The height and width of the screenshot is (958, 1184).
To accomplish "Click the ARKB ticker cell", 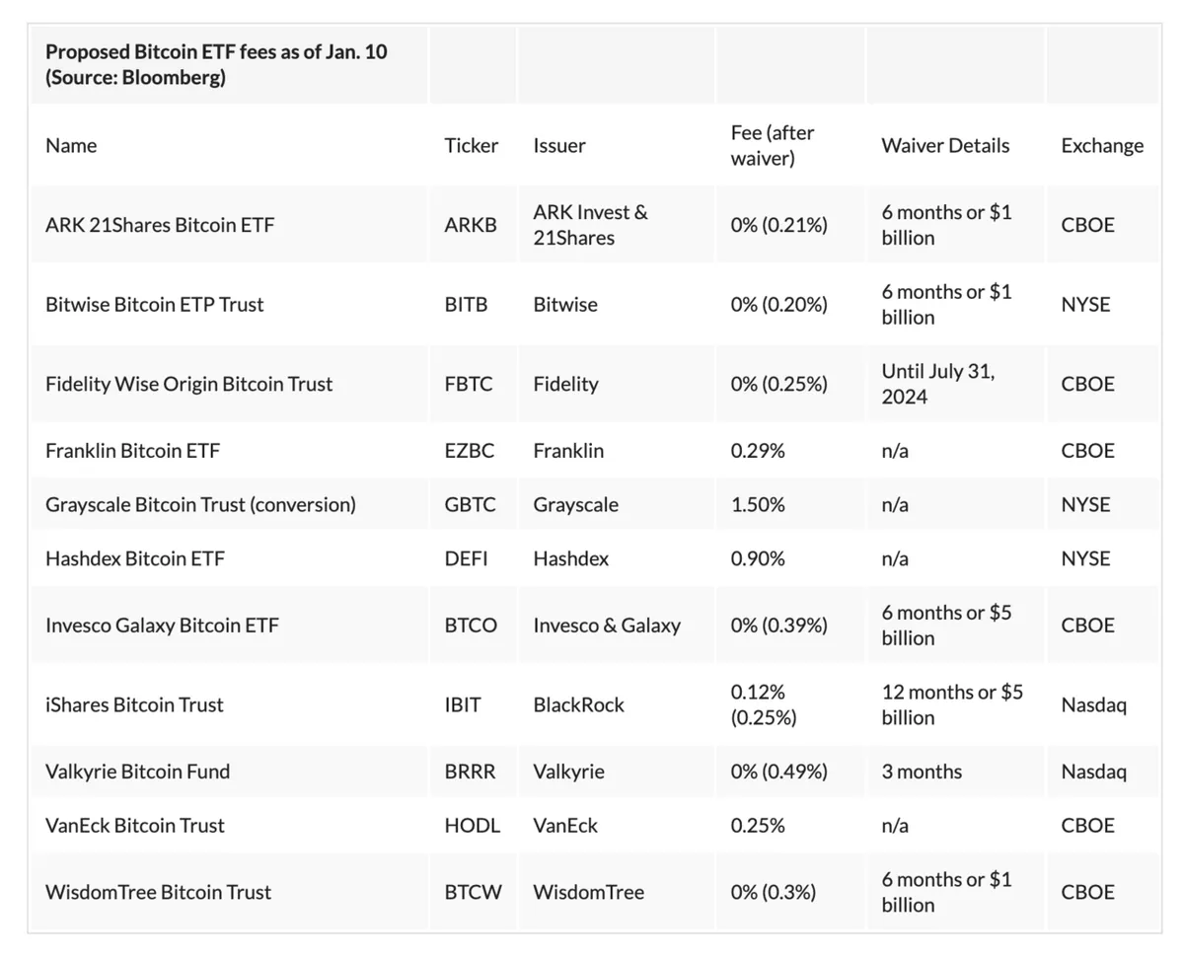I will click(x=471, y=225).
